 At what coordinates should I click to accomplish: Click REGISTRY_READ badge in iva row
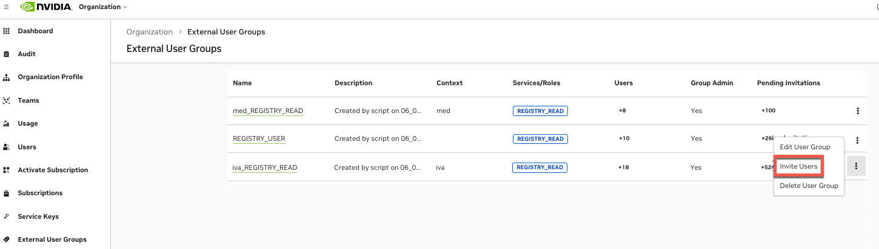click(540, 167)
